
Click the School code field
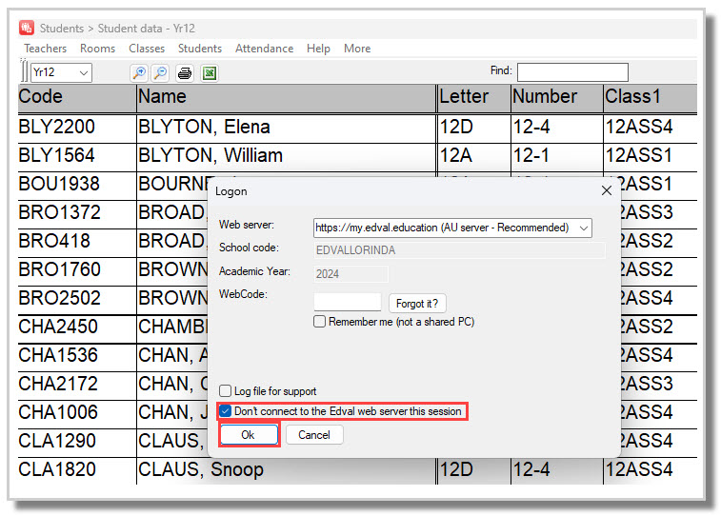(x=459, y=250)
